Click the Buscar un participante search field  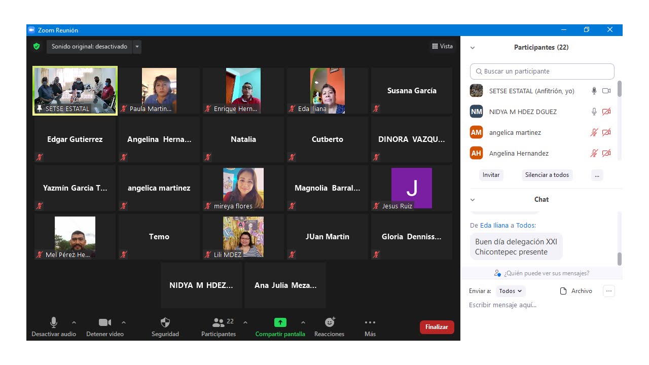coord(542,71)
